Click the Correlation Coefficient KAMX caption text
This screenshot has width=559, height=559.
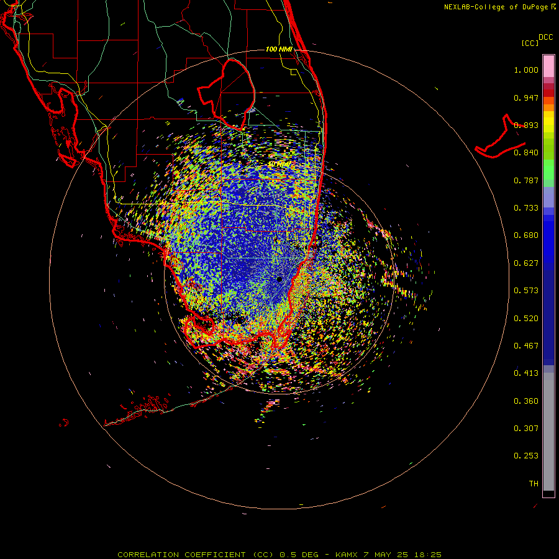coord(279,555)
